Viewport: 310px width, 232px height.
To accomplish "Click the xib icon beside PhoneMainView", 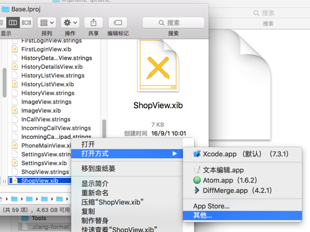I will pyautogui.click(x=15, y=146).
